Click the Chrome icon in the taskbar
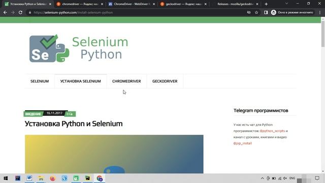The height and width of the screenshot is (183, 325). [x=100, y=178]
